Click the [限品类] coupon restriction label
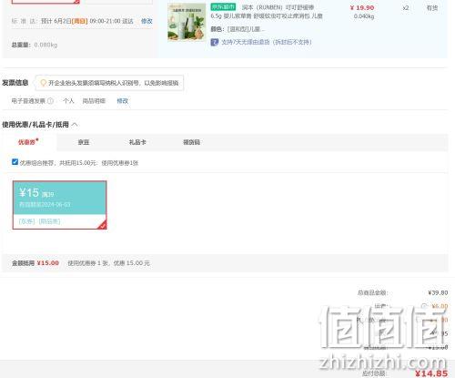This screenshot has height=378, width=455. [x=49, y=221]
